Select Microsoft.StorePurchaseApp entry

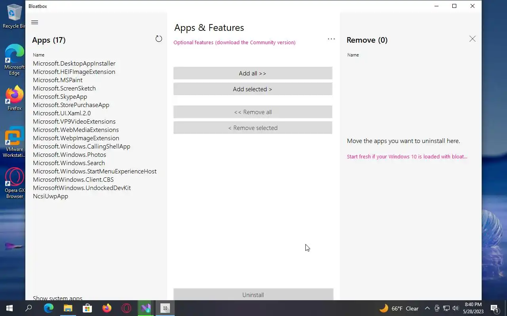click(x=71, y=105)
